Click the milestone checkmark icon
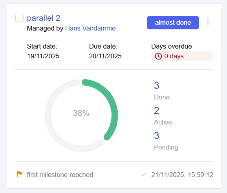Image resolution: width=227 pixels, height=193 pixels. coord(144,174)
